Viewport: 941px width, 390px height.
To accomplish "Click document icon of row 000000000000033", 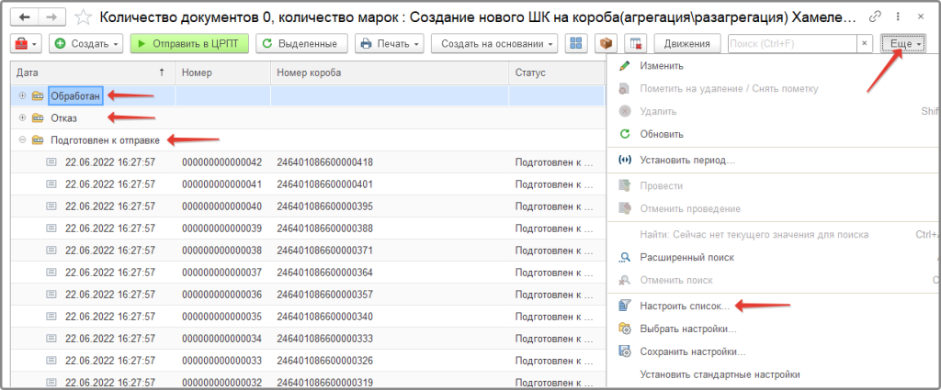I will (51, 362).
